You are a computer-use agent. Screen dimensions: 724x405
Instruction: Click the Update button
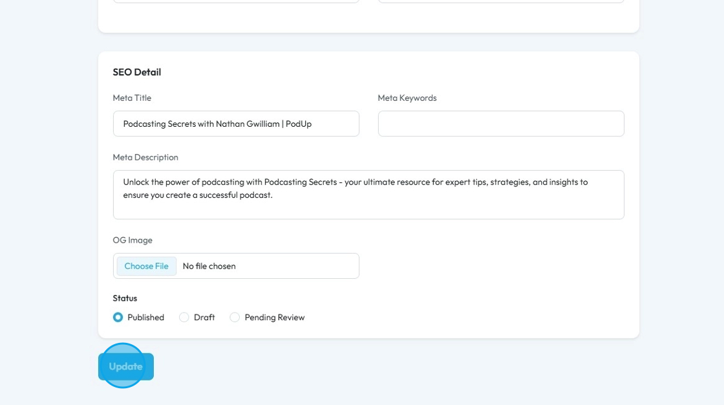pyautogui.click(x=126, y=366)
